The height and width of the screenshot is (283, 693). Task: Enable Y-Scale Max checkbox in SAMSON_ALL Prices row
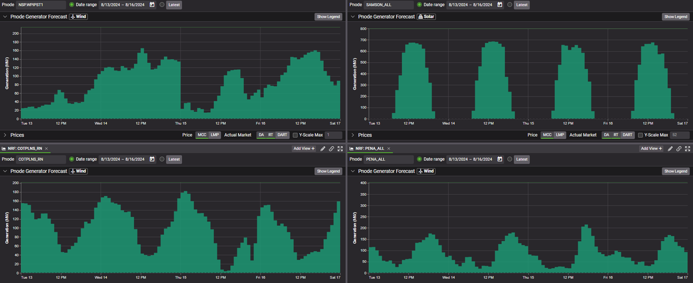[x=640, y=135]
